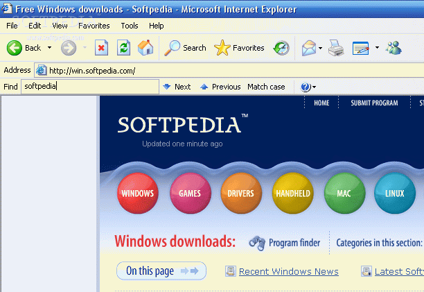Print the page with the printer icon

[x=336, y=48]
